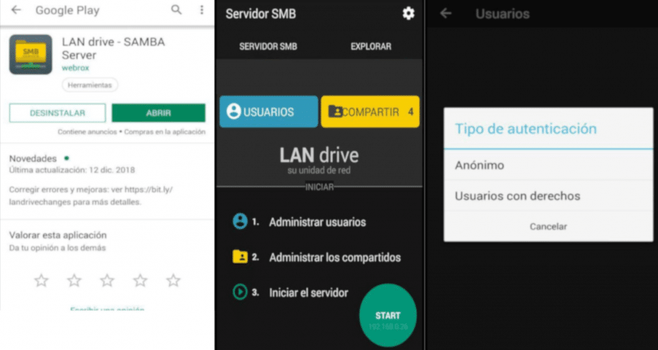Tap the LAN drive app icon
Viewport: 658px width, 350px height.
(31, 55)
